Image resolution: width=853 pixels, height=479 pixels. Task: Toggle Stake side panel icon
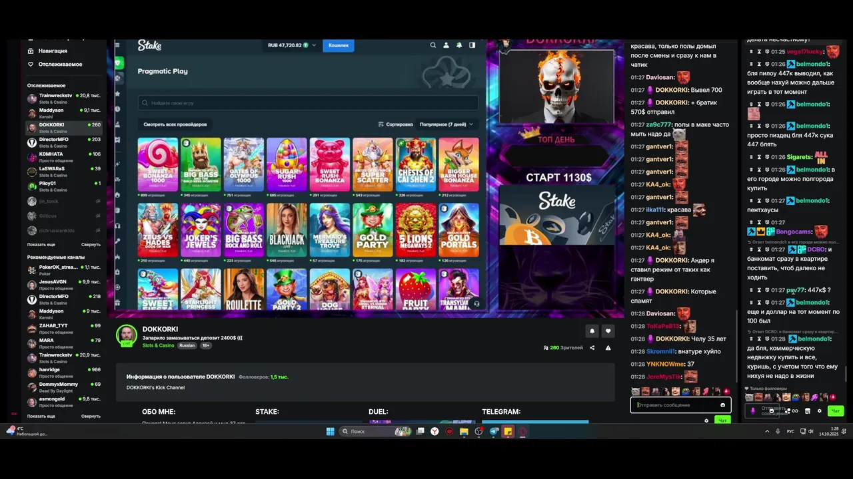(x=472, y=45)
